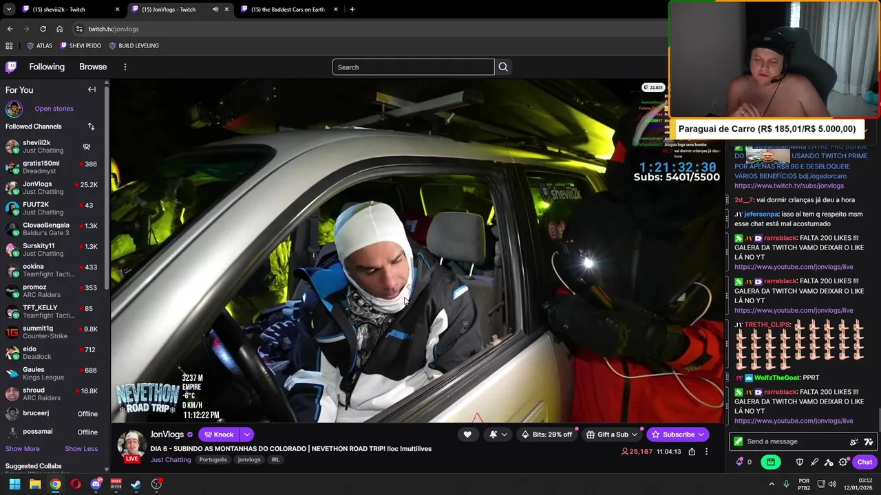The image size is (881, 495).
Task: Click the jonvlogs tag
Action: pyautogui.click(x=249, y=460)
